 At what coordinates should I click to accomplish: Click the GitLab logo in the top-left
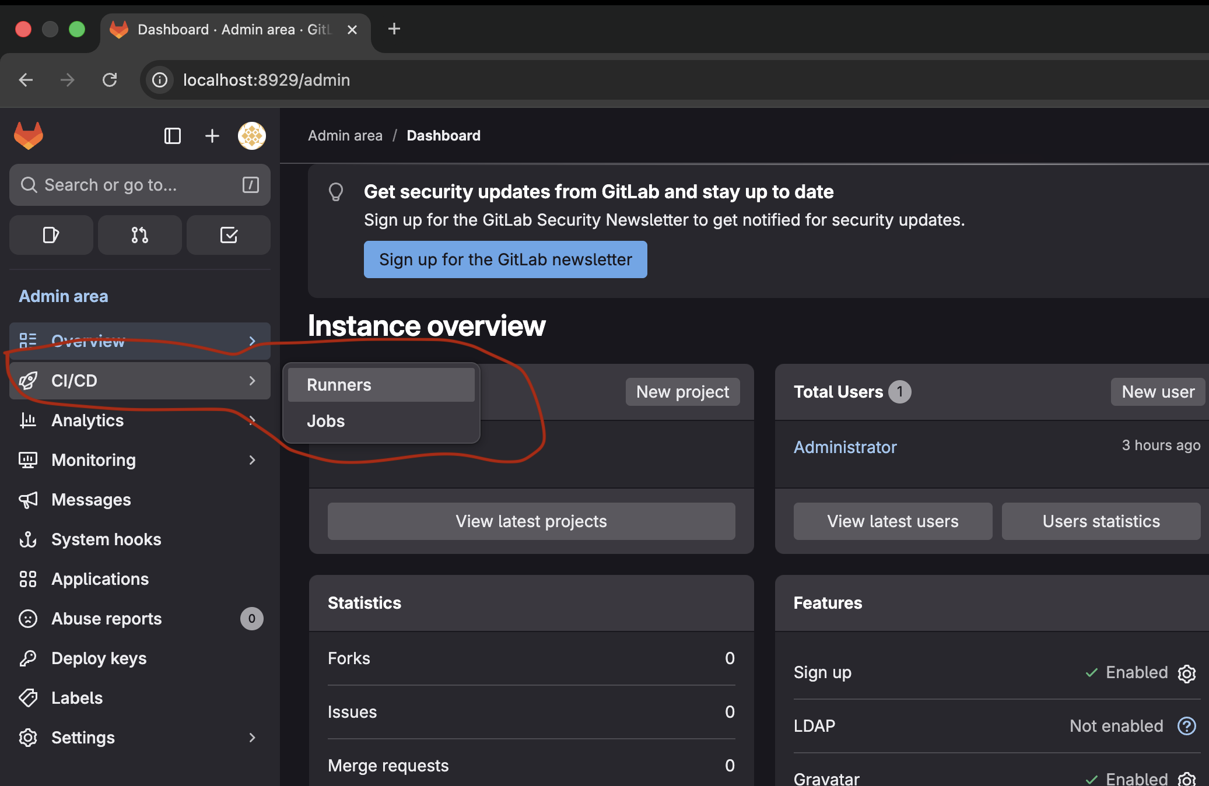pyautogui.click(x=28, y=135)
